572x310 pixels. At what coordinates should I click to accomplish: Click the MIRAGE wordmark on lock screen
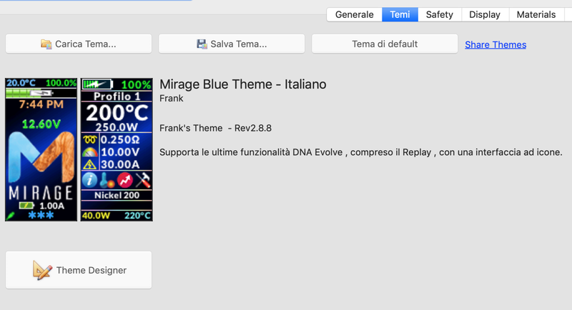point(41,193)
